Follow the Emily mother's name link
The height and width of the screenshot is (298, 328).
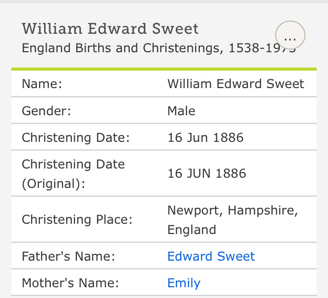(x=184, y=283)
